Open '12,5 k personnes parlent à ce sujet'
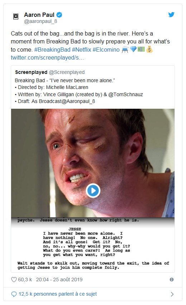The height and width of the screenshot is (305, 186). [58, 294]
